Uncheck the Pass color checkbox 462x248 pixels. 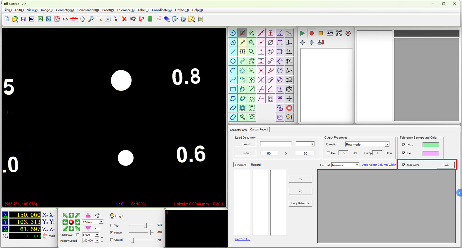[404, 145]
